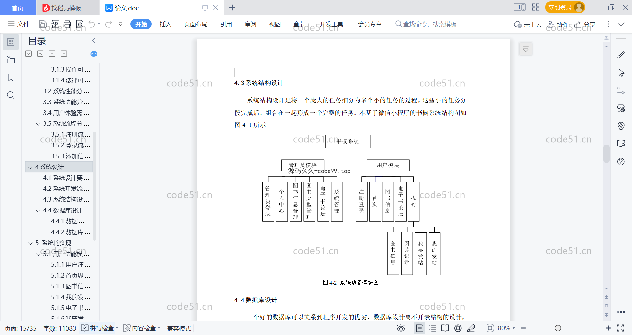This screenshot has width=632, height=335.
Task: Open the 插入 ribbon tab
Action: (x=166, y=24)
